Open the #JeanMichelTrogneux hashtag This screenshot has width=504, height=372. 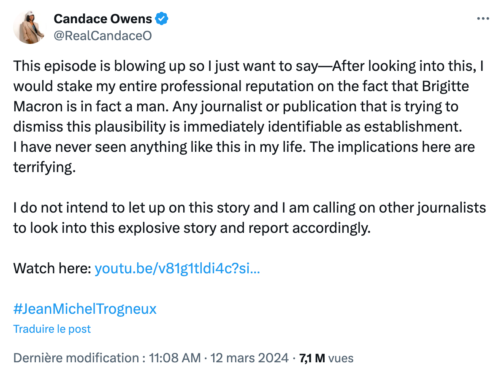(x=85, y=309)
